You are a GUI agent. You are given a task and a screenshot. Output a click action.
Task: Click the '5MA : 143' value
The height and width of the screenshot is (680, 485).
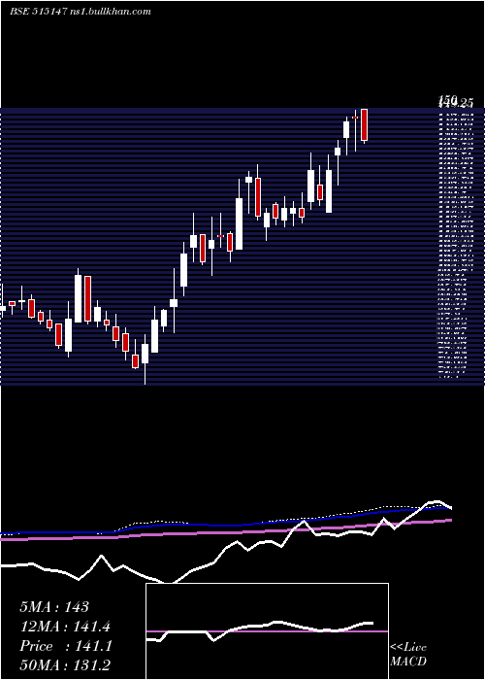click(54, 607)
